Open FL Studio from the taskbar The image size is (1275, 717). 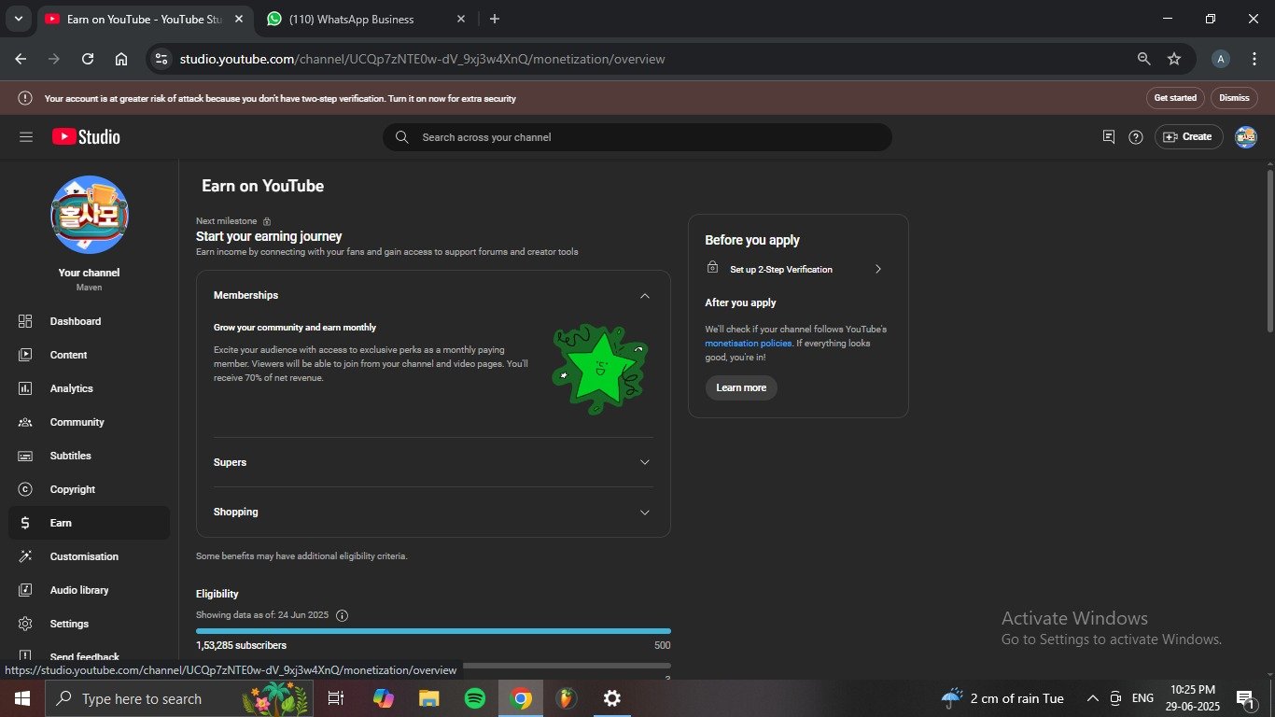click(566, 698)
